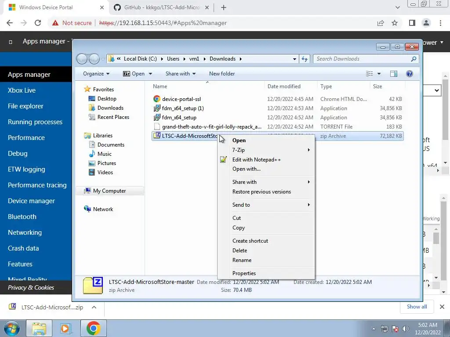450x337 pixels.
Task: Open Privacy & Cookies link
Action: tap(31, 287)
